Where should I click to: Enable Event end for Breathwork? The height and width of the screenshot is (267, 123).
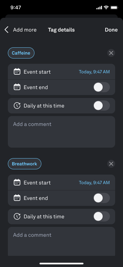(x=101, y=198)
